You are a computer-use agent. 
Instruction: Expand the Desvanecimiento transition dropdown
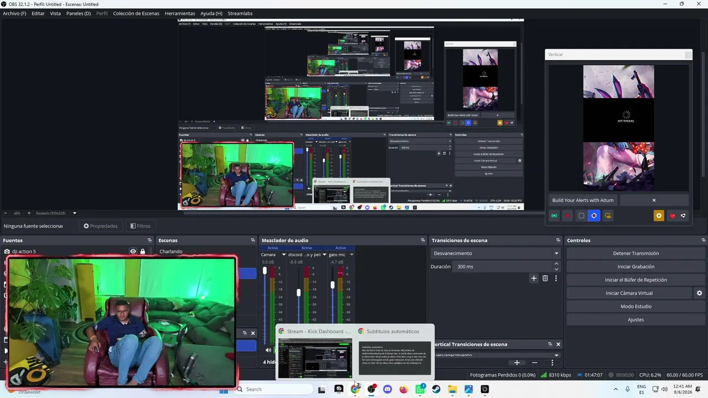point(556,253)
